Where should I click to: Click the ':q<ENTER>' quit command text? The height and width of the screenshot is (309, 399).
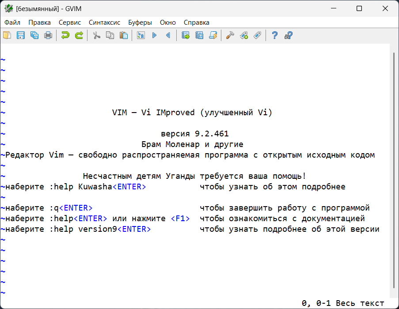point(71,208)
